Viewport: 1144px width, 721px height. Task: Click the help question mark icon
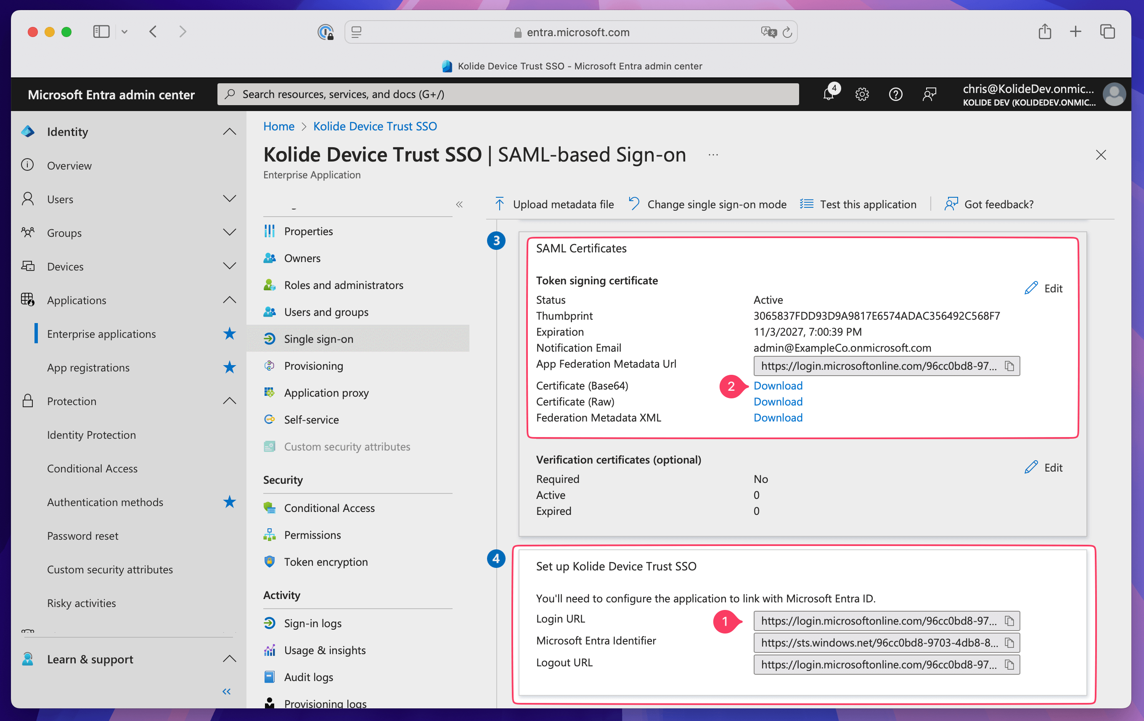point(895,94)
